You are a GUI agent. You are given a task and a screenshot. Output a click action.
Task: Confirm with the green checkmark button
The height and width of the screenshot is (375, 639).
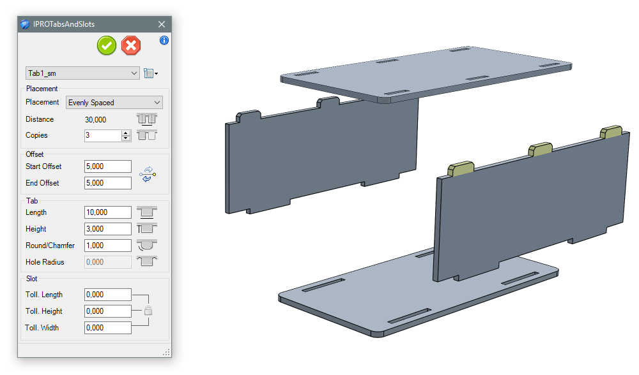106,45
